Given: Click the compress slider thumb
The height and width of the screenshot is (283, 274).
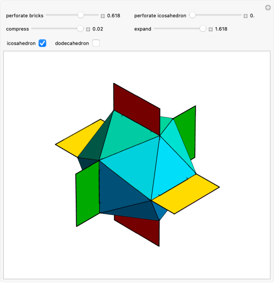Looking at the screenshot, I should (x=80, y=29).
